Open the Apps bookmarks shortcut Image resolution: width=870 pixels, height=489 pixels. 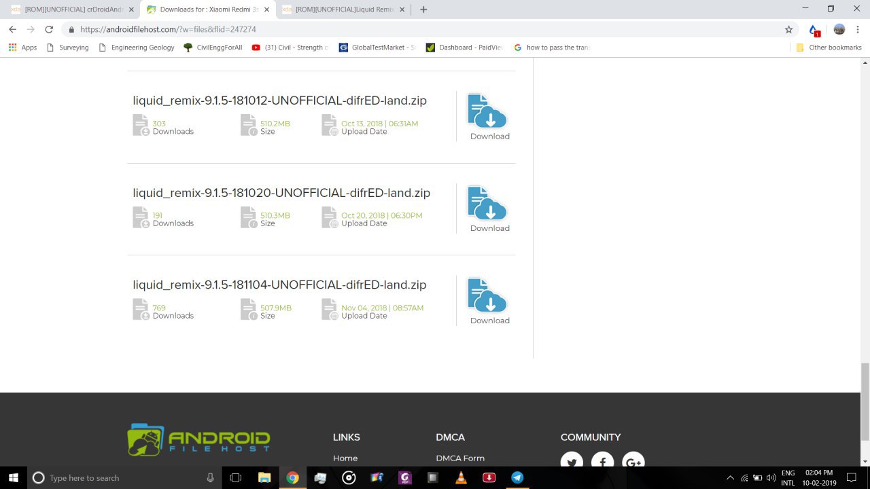click(22, 48)
